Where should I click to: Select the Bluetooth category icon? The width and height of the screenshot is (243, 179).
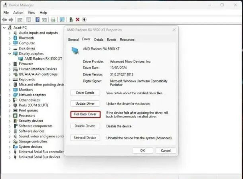point(15,38)
